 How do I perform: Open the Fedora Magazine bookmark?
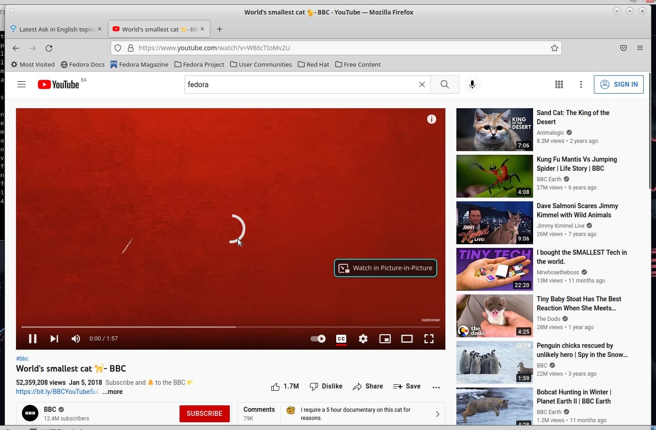[x=140, y=64]
